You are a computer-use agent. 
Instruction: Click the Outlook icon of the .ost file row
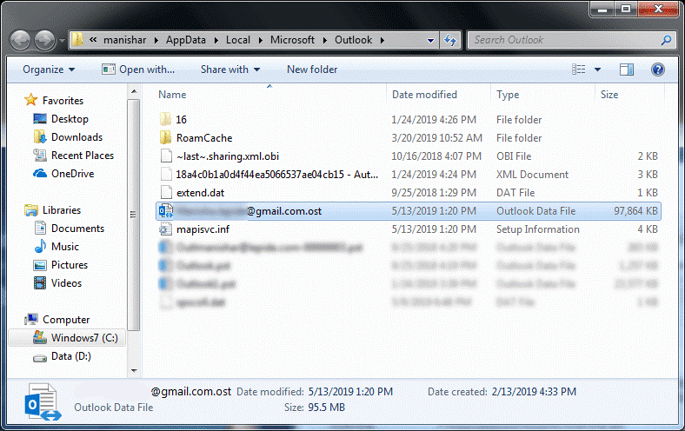pos(166,211)
